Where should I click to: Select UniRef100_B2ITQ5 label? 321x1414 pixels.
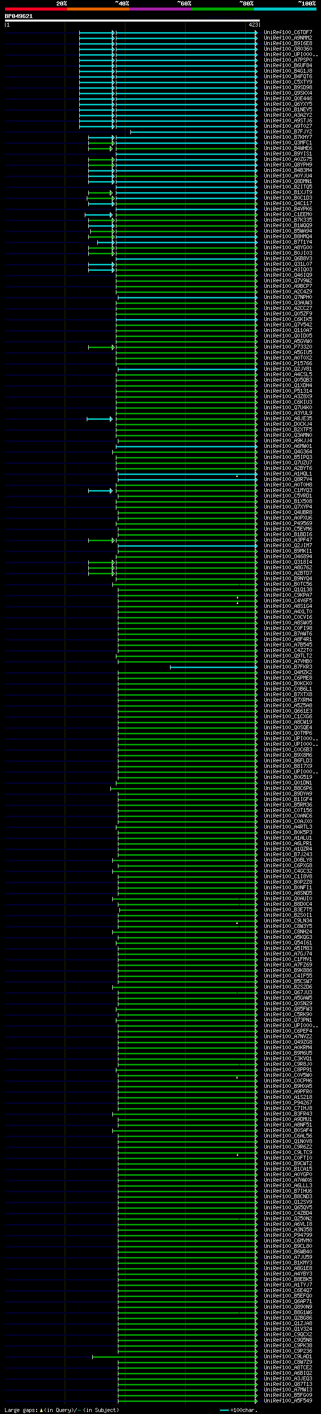click(287, 187)
